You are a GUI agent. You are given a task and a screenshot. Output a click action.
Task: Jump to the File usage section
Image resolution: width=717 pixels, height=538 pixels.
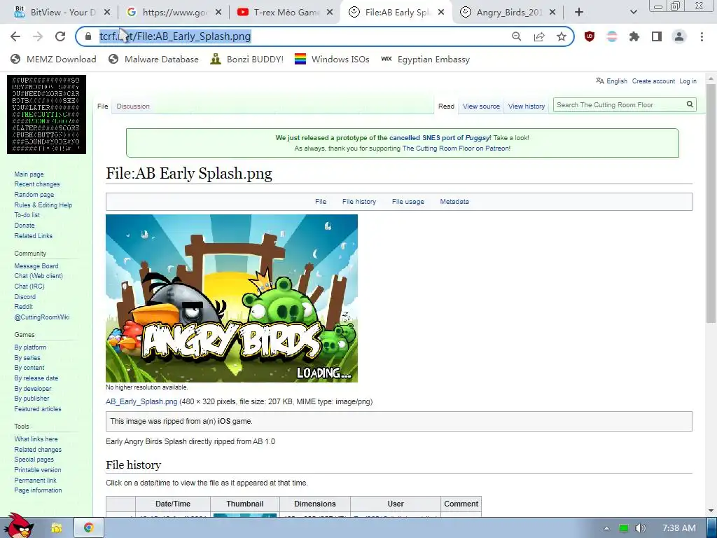pos(408,201)
